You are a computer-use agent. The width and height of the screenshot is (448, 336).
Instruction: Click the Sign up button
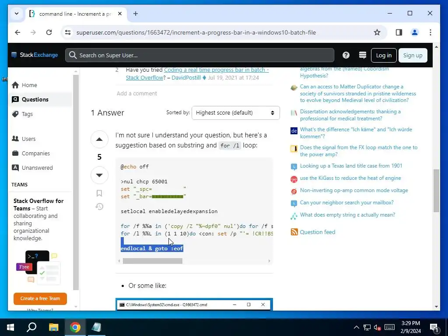click(413, 56)
